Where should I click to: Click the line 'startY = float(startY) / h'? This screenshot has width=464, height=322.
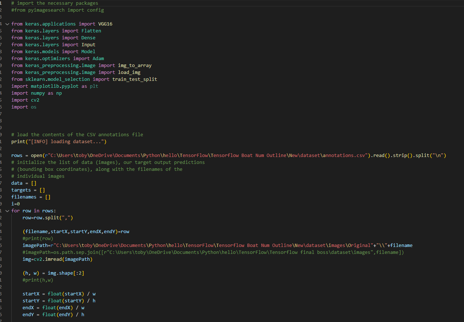(x=59, y=301)
